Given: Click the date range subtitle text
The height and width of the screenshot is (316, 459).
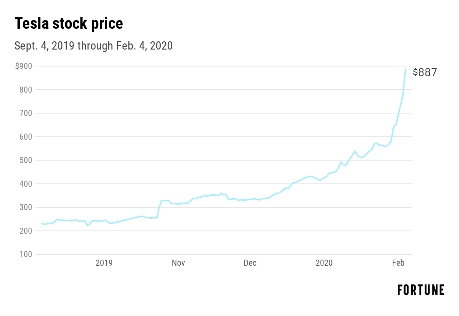Looking at the screenshot, I should (x=93, y=46).
